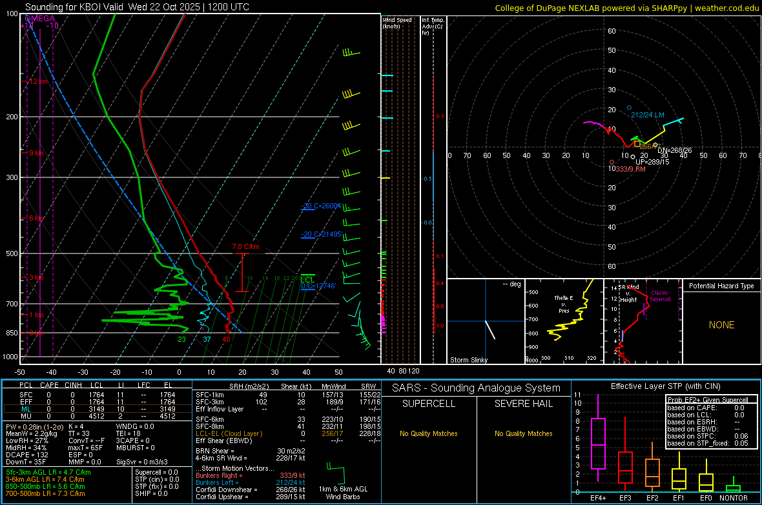The image size is (762, 505).
Task: Click the surface temperature value 48
Action: (x=227, y=339)
